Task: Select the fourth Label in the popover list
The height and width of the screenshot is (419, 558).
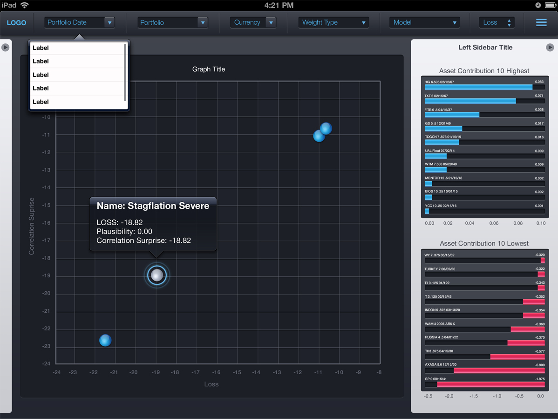Action: pyautogui.click(x=78, y=88)
